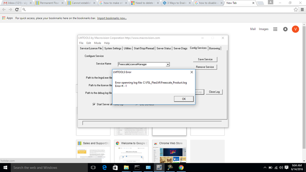This screenshot has height=172, width=306.
Task: Click the Remove Service button
Action: [205, 67]
